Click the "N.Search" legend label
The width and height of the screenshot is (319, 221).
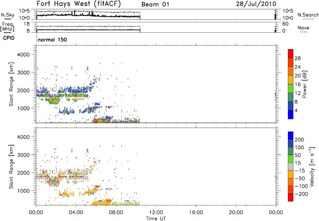click(308, 15)
